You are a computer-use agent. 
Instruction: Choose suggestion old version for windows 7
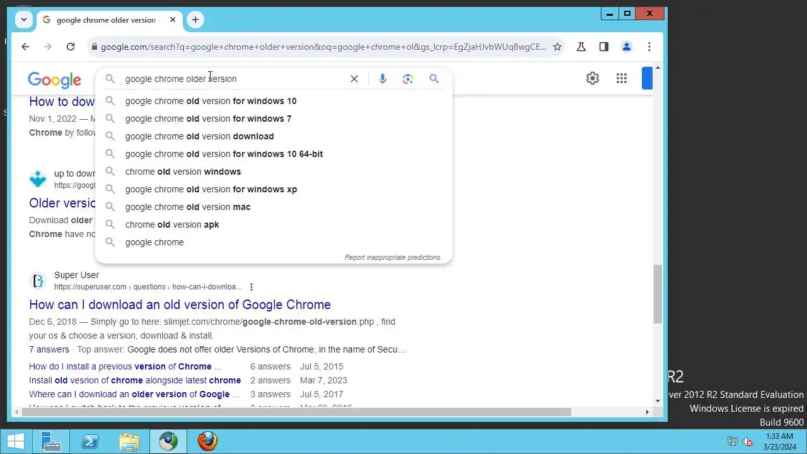(x=274, y=119)
